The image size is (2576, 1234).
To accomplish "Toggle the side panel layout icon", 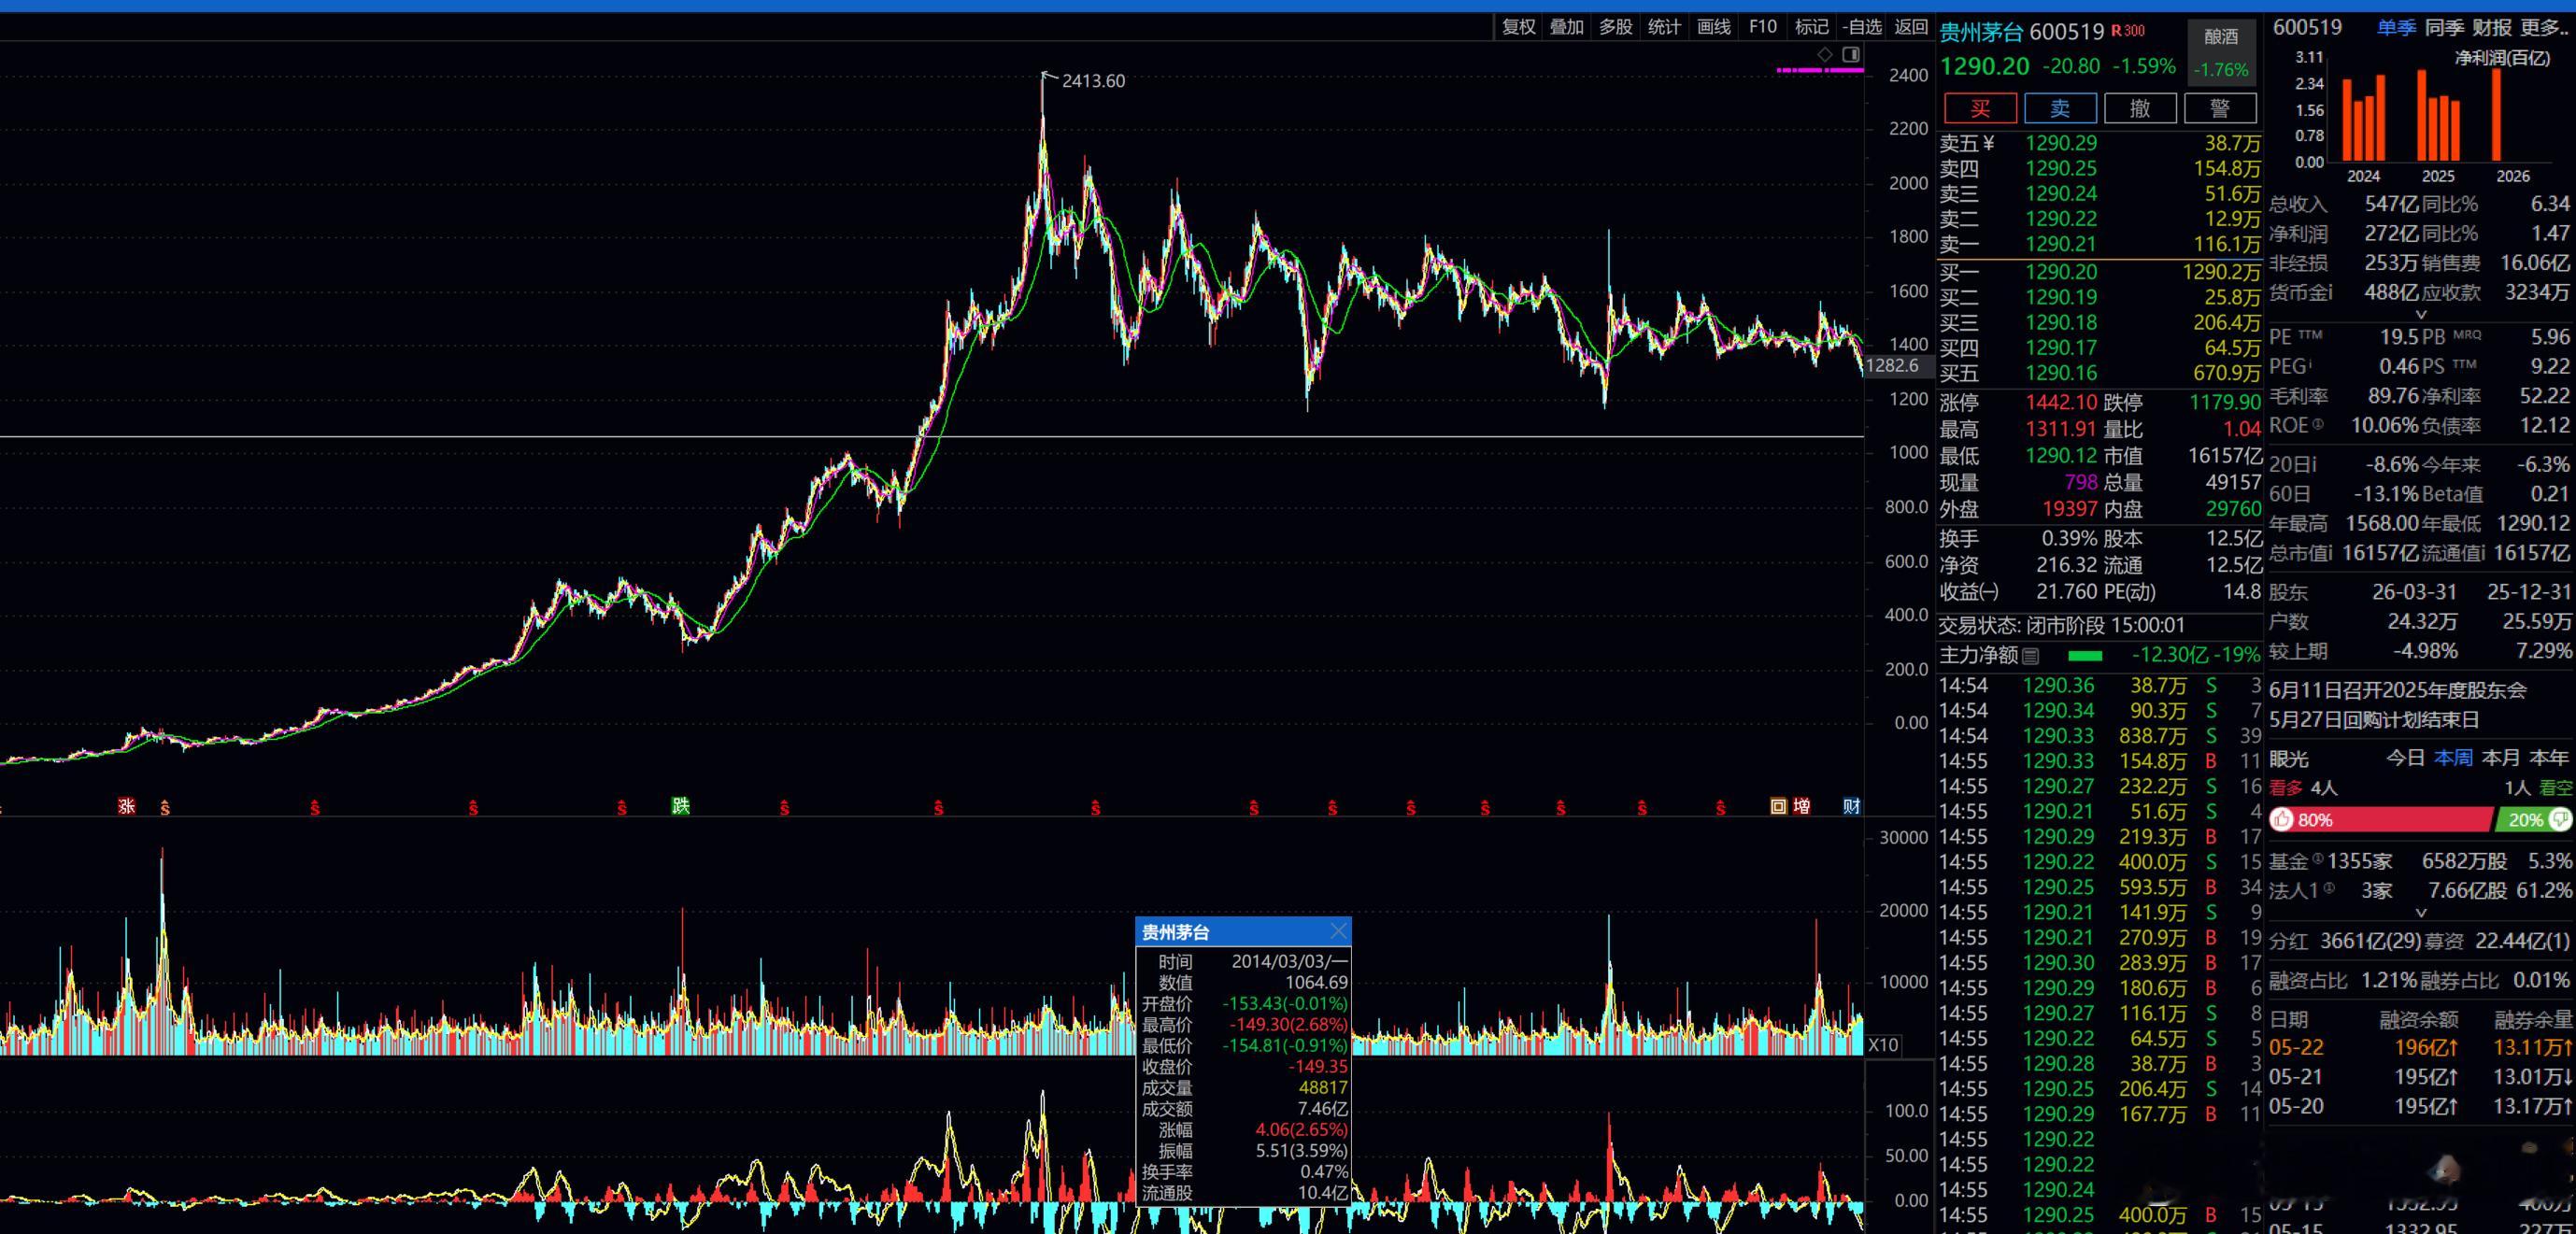I will (x=1851, y=54).
